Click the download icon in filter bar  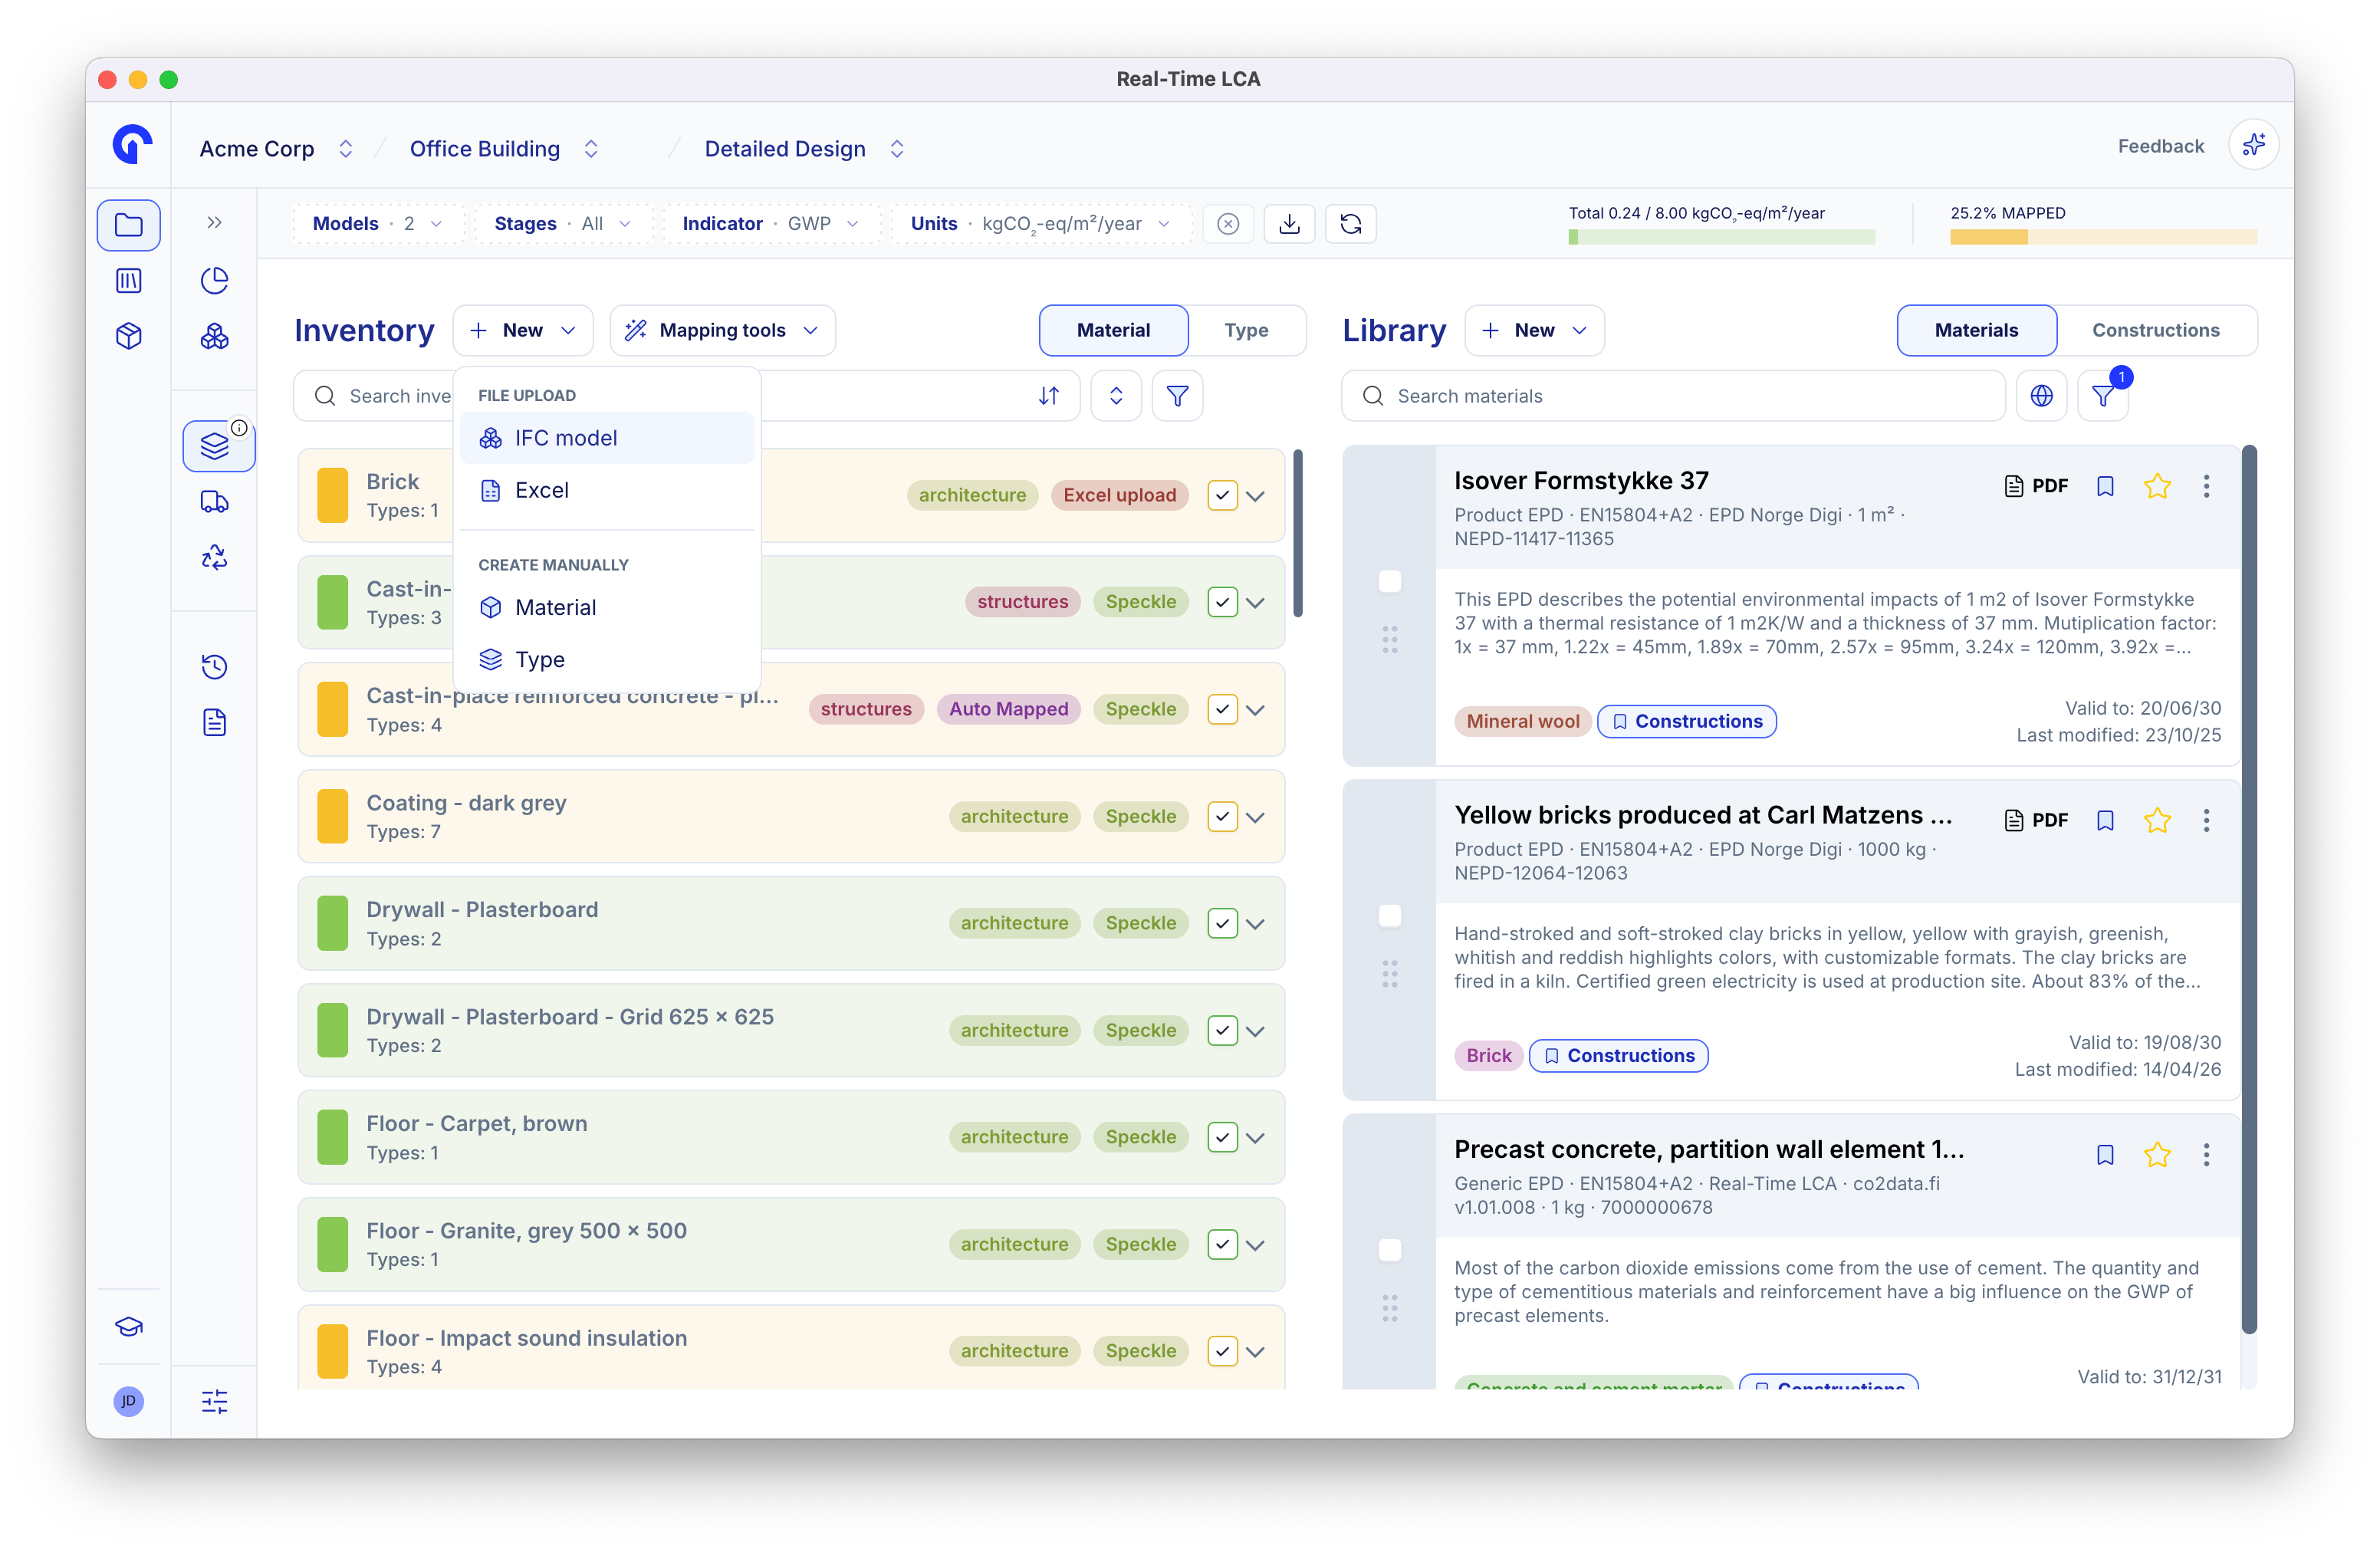(1290, 224)
